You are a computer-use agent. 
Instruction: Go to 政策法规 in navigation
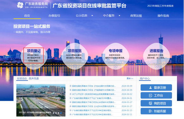point(136,16)
